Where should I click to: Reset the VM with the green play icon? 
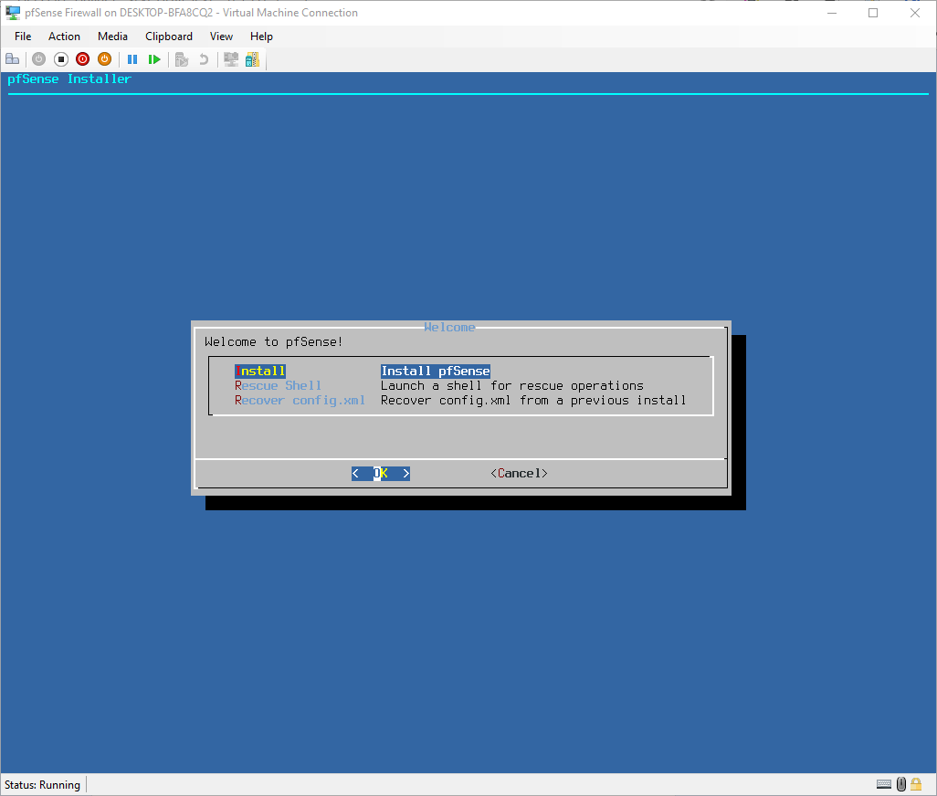154,59
